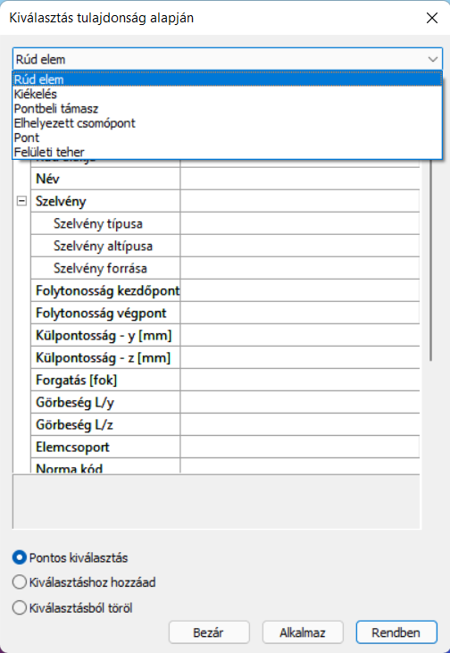The image size is (450, 653).
Task: Click the Bezár button
Action: click(x=209, y=632)
